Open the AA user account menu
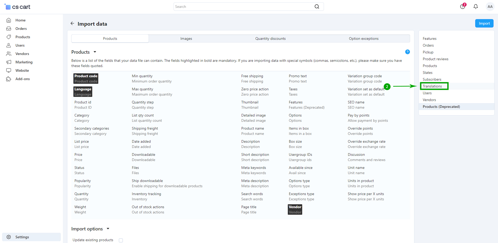 coord(490,7)
